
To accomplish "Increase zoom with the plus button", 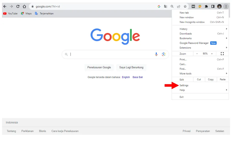I will (212, 54).
